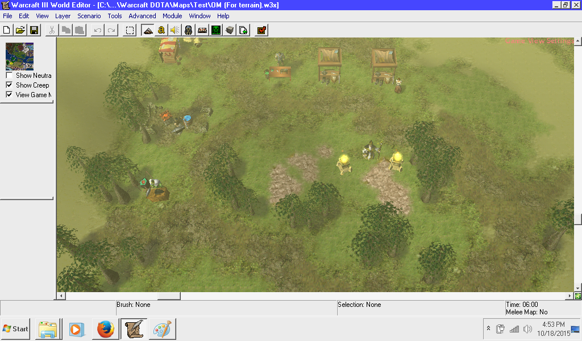Click the vertical scrollbar thumb

pos(578,219)
